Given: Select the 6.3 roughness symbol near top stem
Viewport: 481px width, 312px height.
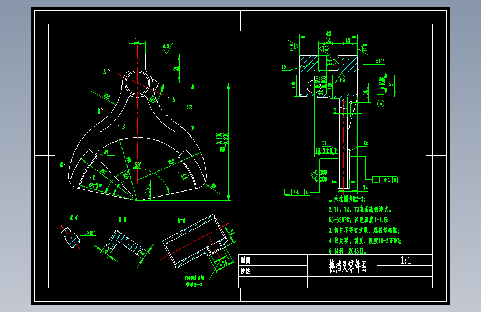Looking at the screenshot, I should (167, 48).
